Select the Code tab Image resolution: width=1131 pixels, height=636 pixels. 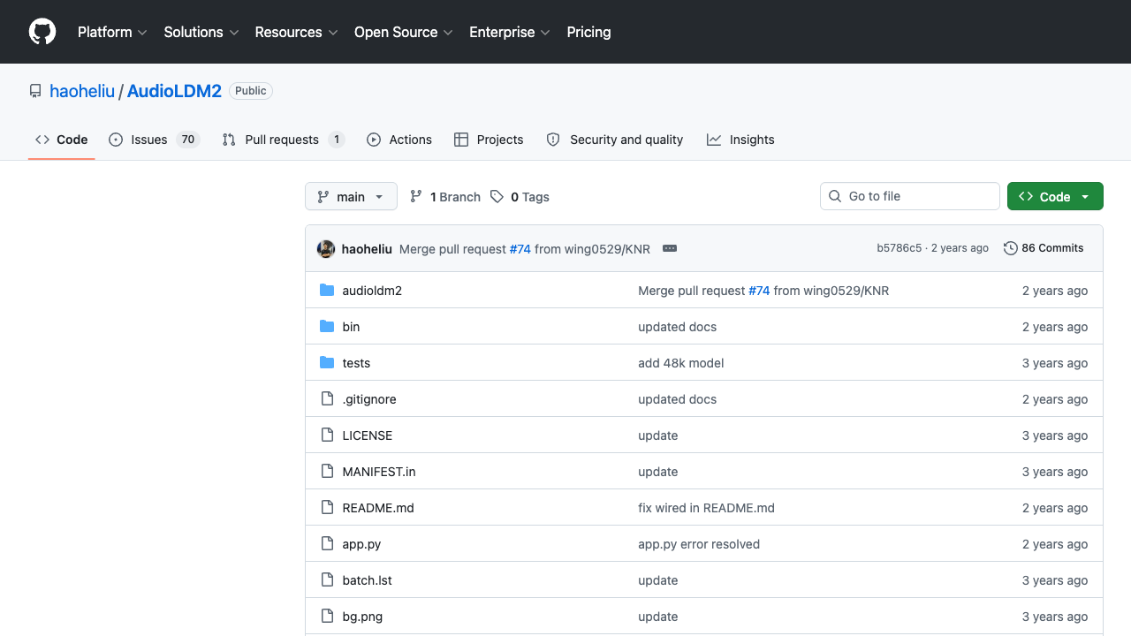click(62, 140)
